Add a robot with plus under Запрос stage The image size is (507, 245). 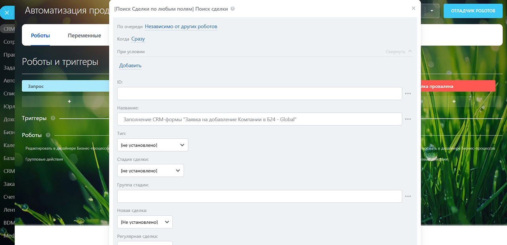coord(69,102)
